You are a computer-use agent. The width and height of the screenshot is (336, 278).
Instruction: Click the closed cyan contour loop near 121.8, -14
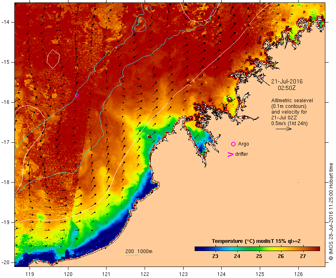tap(140, 25)
